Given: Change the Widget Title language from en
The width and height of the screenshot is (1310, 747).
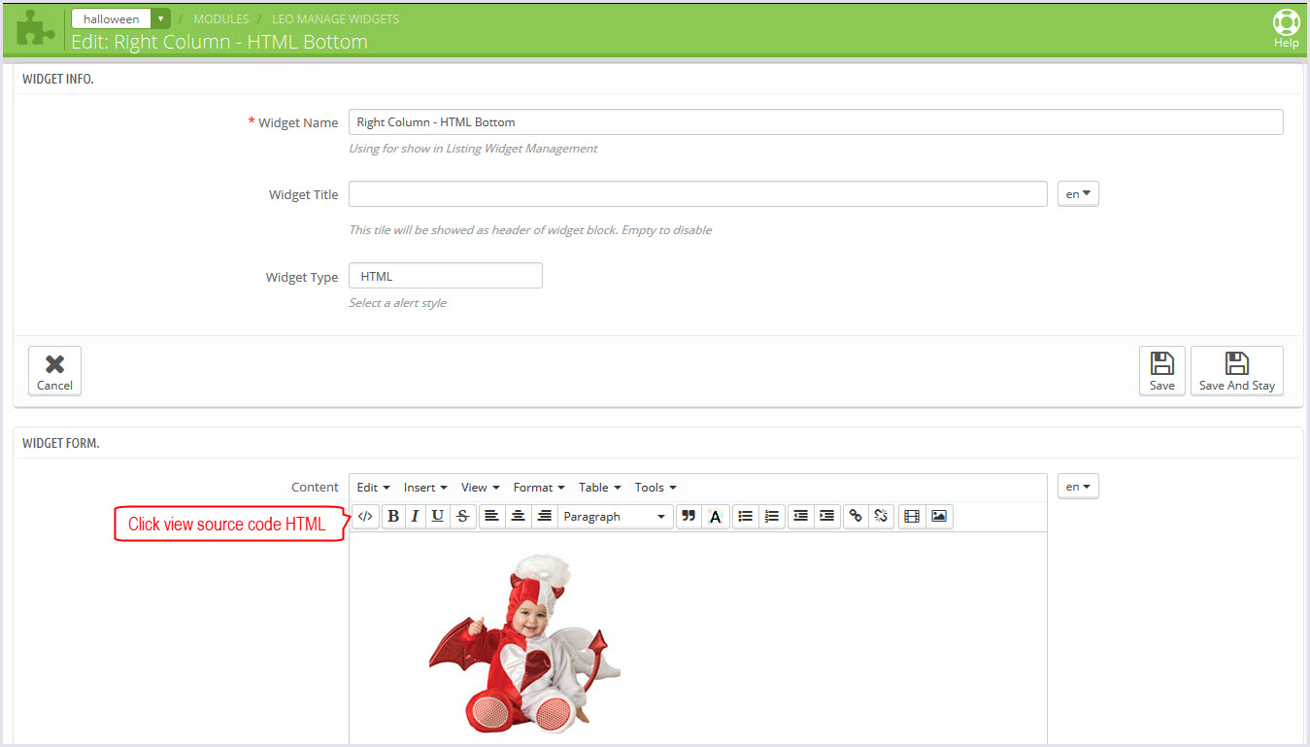Looking at the screenshot, I should tap(1078, 194).
